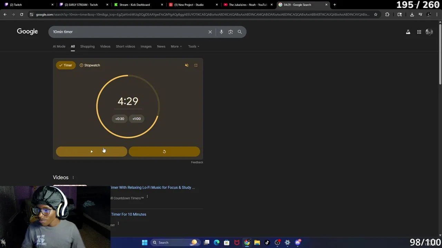Unmute the timer sound icon
The height and width of the screenshot is (248, 442).
(x=186, y=65)
